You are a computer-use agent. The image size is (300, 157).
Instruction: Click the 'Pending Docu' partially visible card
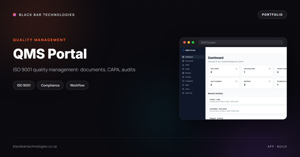(280, 83)
